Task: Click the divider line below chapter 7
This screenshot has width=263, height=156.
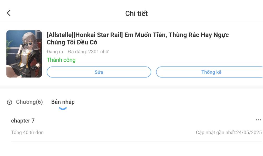Action: (136, 141)
